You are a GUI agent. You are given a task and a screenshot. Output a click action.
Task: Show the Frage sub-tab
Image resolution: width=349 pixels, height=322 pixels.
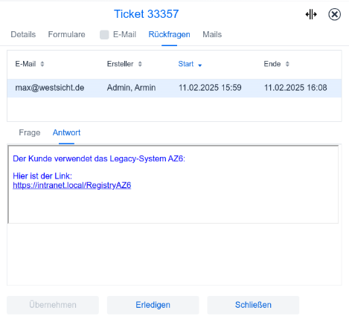[x=30, y=132]
